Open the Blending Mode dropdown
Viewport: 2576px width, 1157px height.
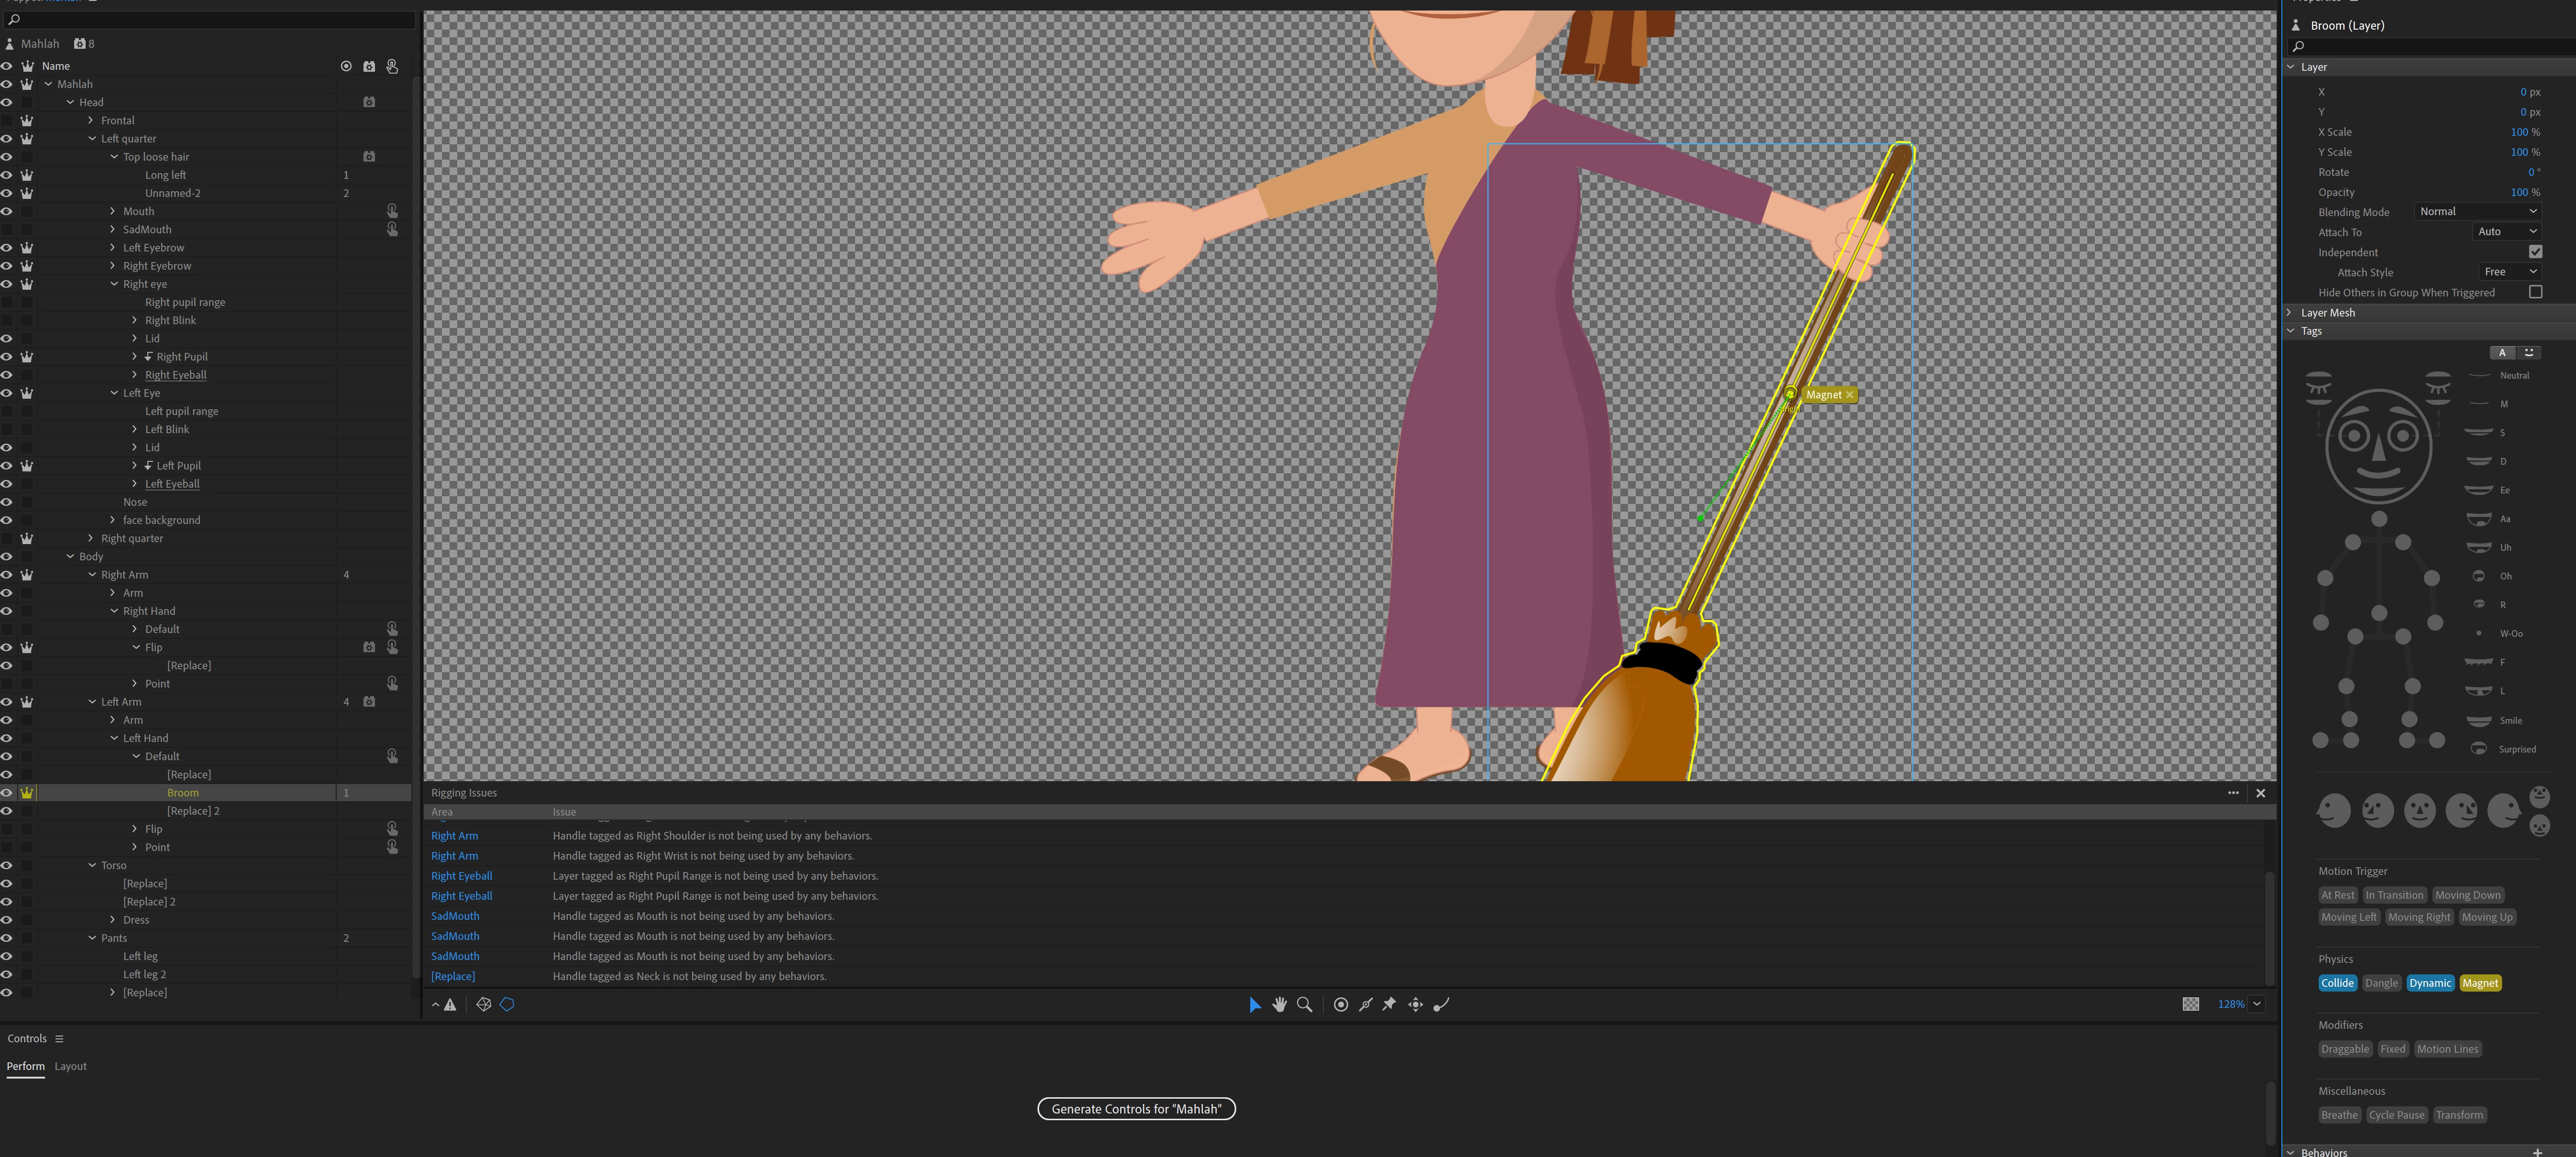tap(2477, 212)
